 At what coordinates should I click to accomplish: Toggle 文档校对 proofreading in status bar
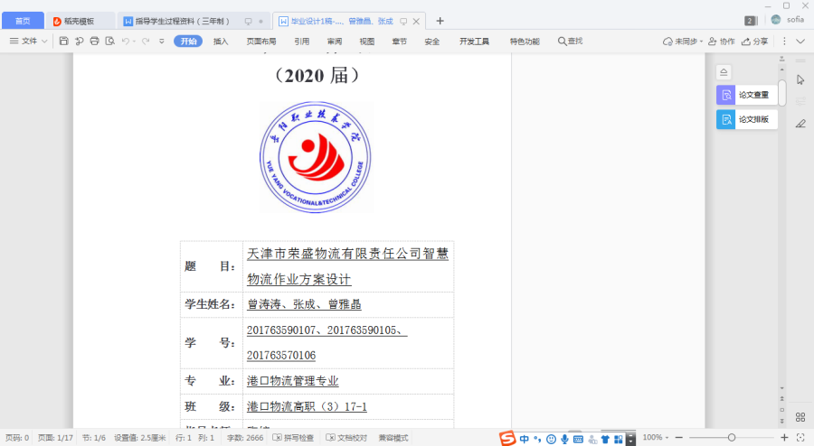point(346,438)
